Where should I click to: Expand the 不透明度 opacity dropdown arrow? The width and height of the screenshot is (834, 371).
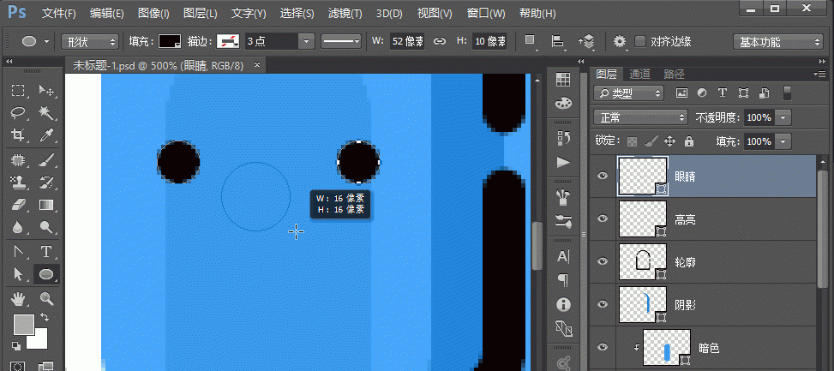(x=783, y=117)
